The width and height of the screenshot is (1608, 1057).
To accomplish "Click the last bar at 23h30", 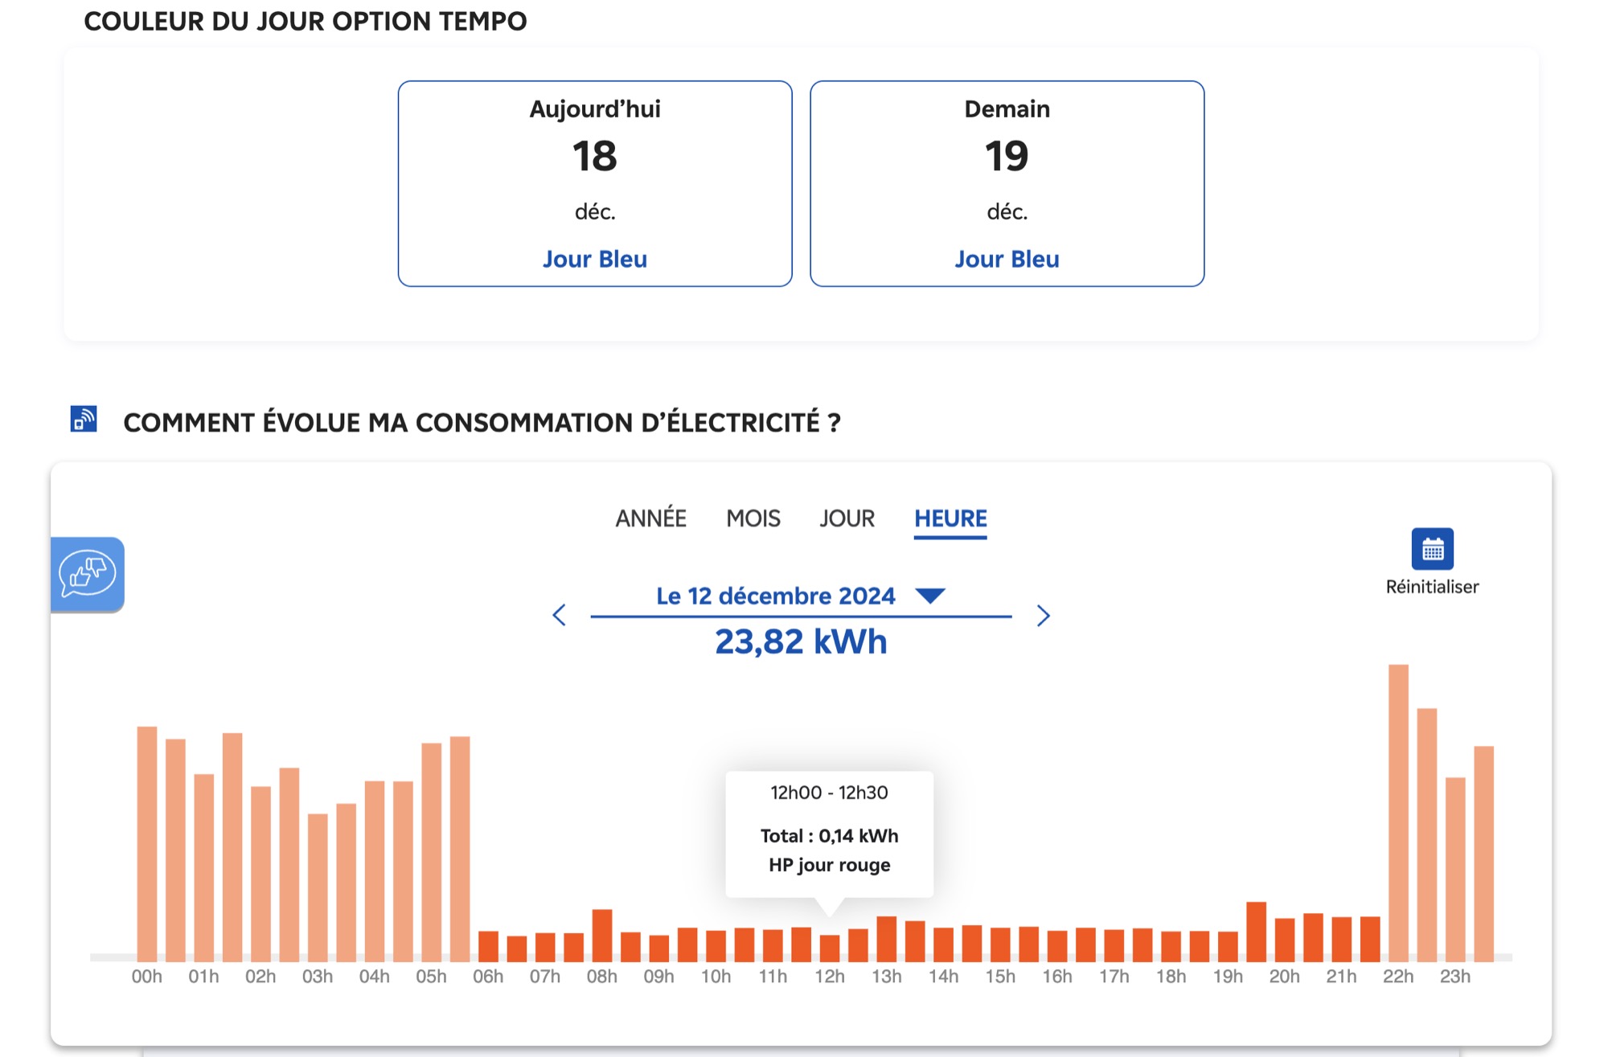I will click(1483, 854).
